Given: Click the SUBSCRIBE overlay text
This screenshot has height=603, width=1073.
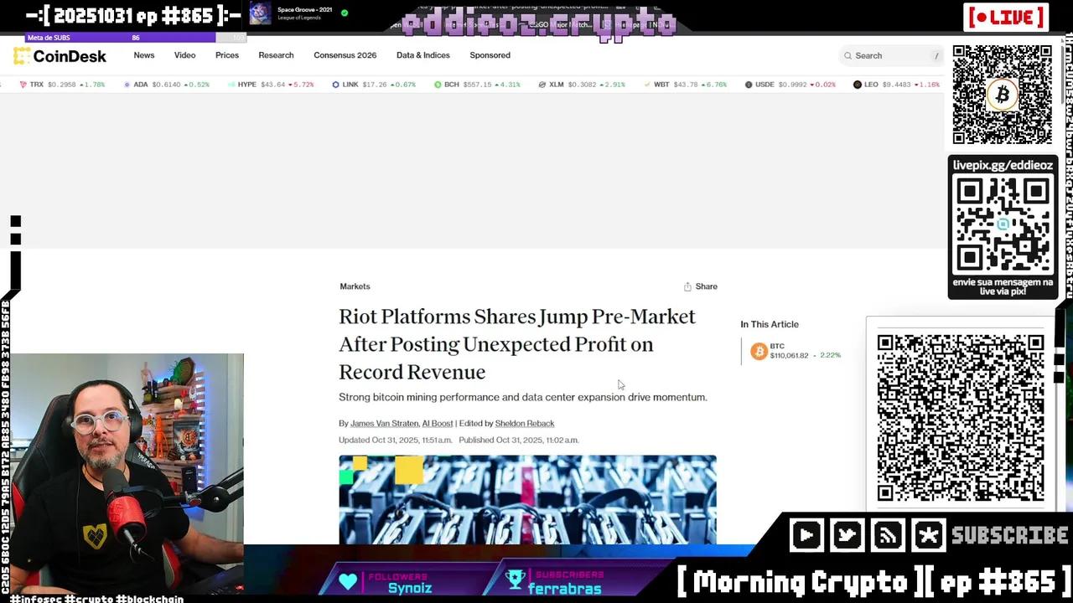Looking at the screenshot, I should (1010, 536).
